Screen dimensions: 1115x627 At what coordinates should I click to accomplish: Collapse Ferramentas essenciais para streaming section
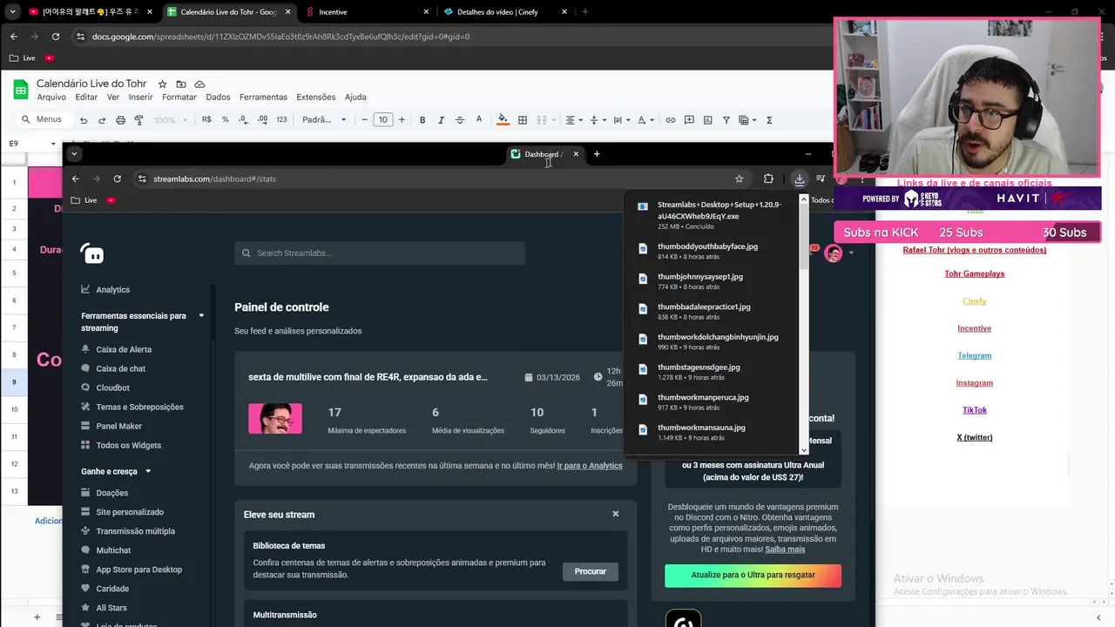(201, 316)
